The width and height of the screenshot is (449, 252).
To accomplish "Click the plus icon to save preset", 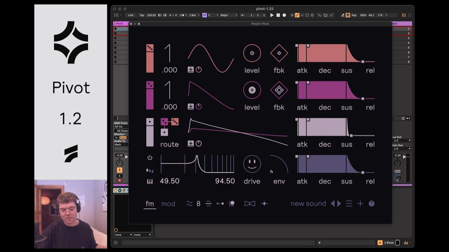I will (360, 204).
